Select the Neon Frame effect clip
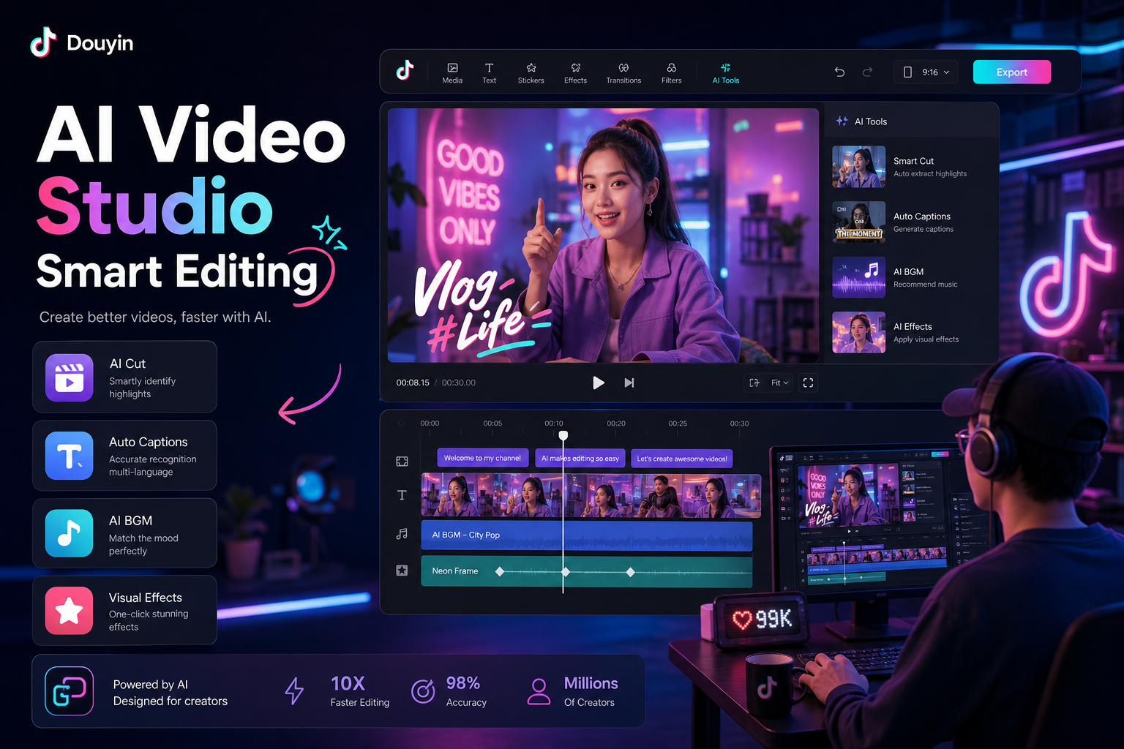The image size is (1124, 749). (x=587, y=571)
